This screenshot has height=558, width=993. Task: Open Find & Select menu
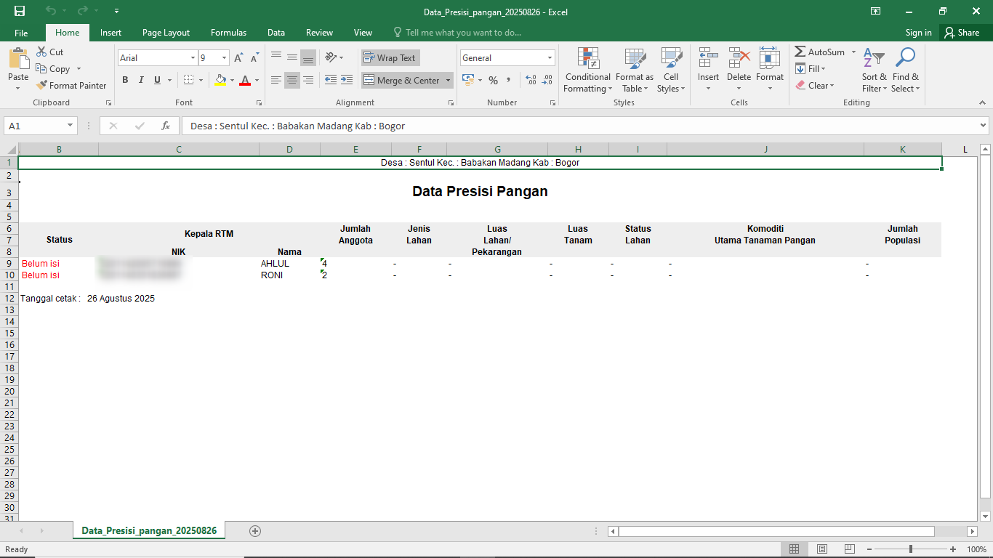tap(906, 70)
